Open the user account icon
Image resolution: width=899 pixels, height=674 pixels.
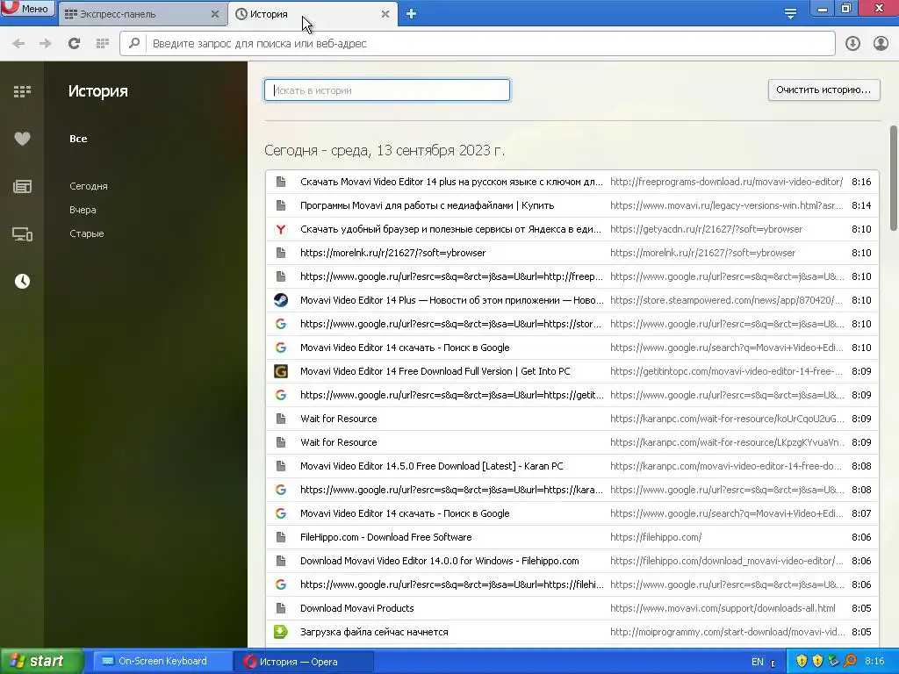(x=881, y=44)
